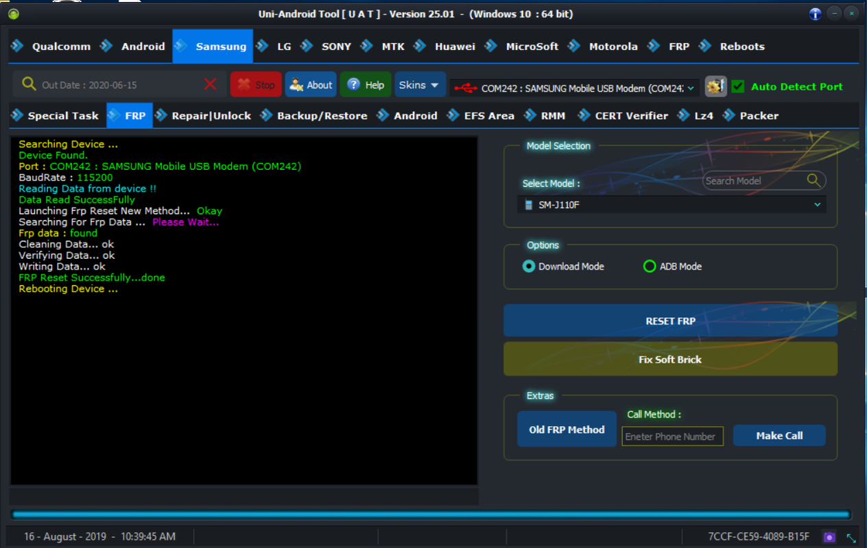Select the Samsung tab
The image size is (867, 548).
[x=213, y=47]
